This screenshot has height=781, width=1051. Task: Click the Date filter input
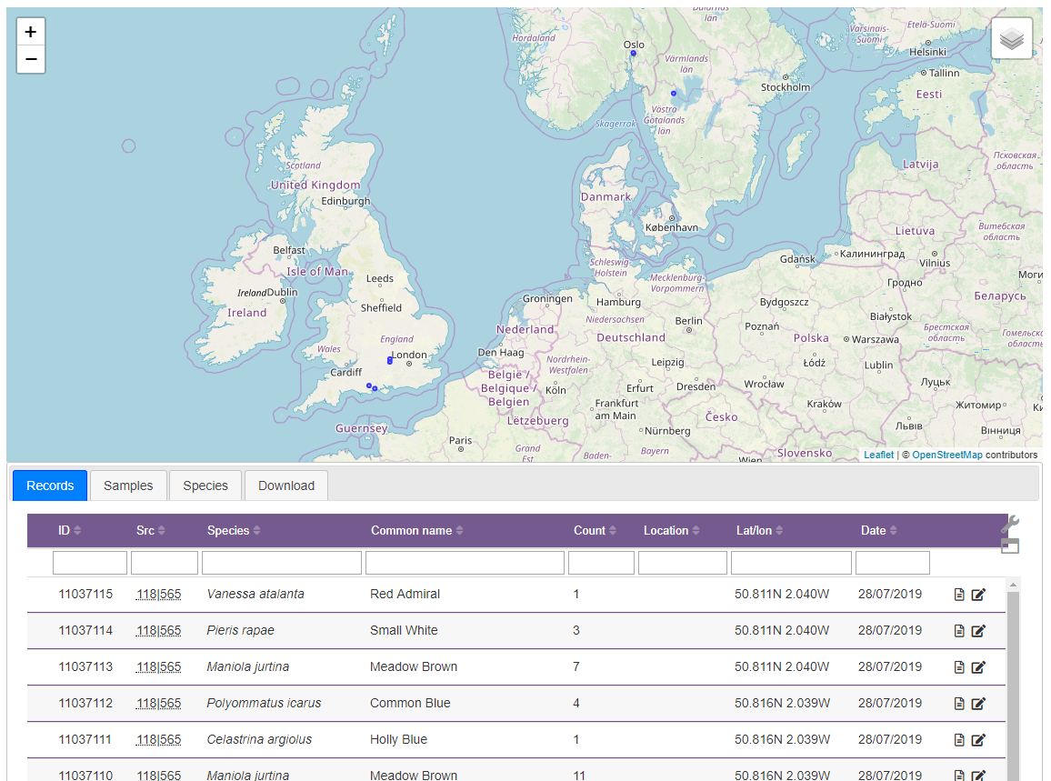point(893,563)
